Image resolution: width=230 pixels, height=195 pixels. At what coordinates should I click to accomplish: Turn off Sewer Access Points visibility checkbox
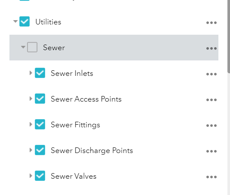click(x=40, y=99)
